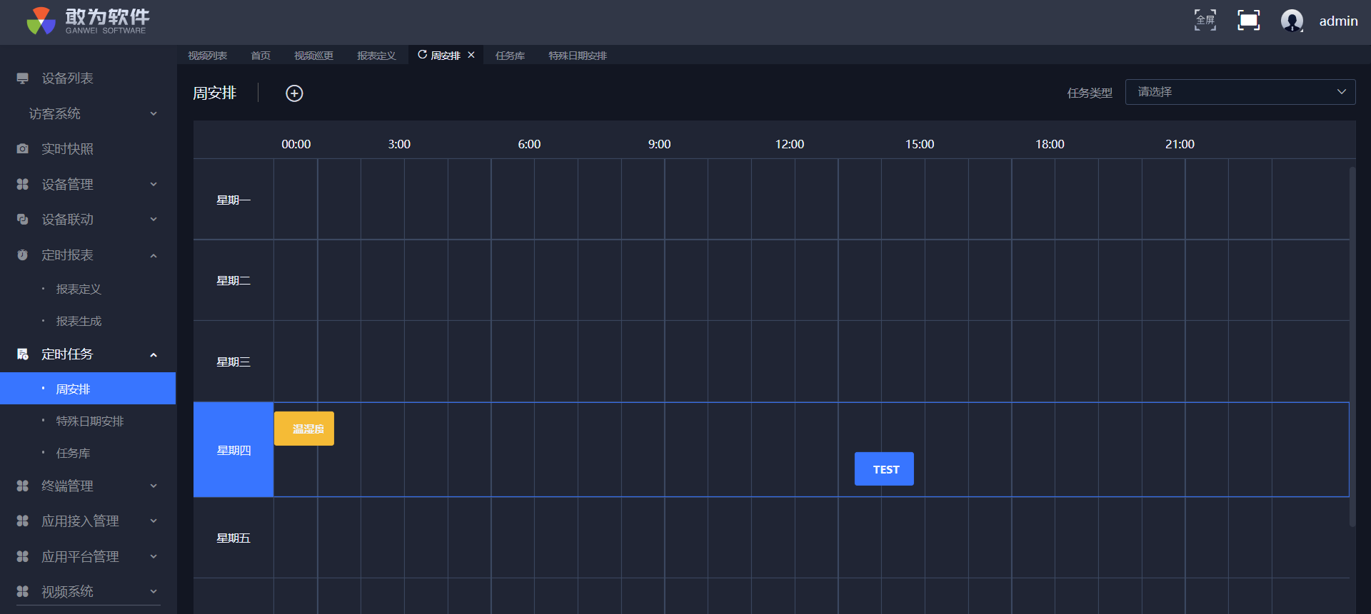Click the fullscreen 全屏 icon
The height and width of the screenshot is (614, 1371).
(1205, 20)
